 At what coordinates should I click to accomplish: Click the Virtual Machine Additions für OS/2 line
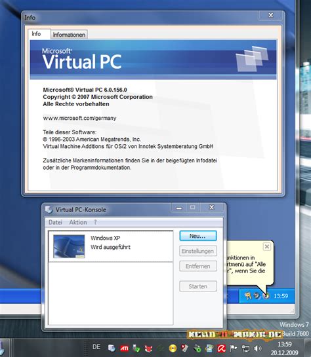128,146
